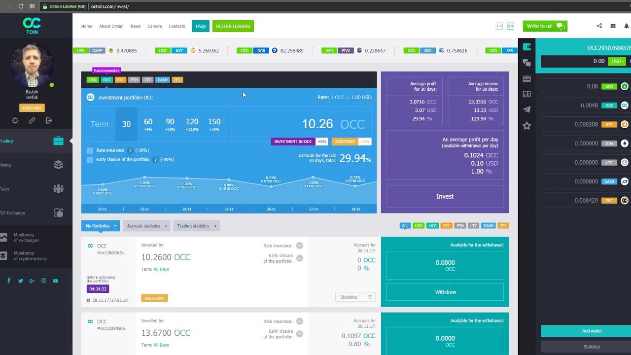
Task: Open the YouTube social icon
Action: point(55,281)
